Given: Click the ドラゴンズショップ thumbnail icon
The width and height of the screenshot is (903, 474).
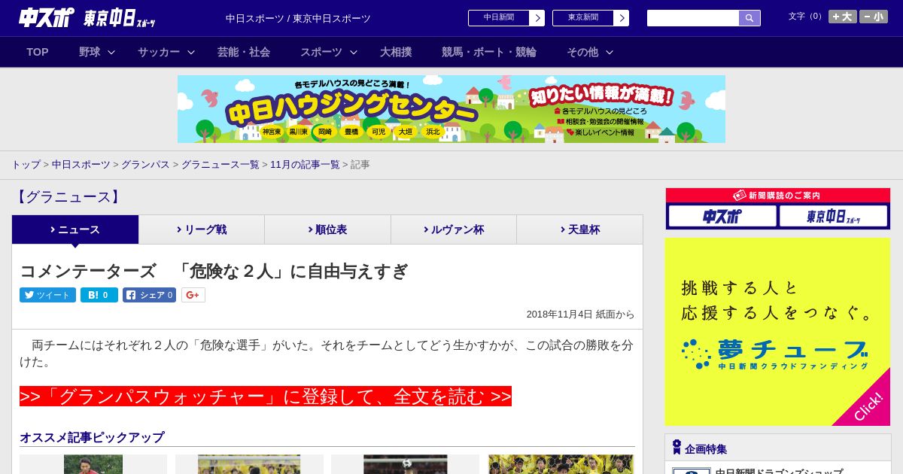Looking at the screenshot, I should click(691, 471).
